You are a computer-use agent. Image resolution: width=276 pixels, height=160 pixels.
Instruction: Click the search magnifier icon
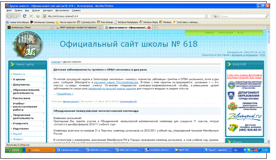[267, 16]
